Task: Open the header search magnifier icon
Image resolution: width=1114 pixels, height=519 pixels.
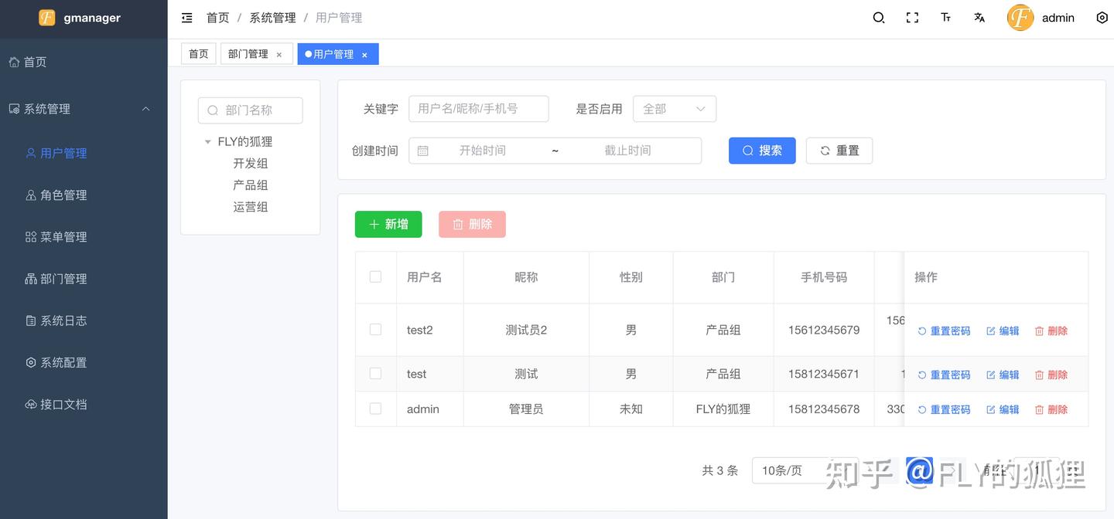Action: [879, 18]
